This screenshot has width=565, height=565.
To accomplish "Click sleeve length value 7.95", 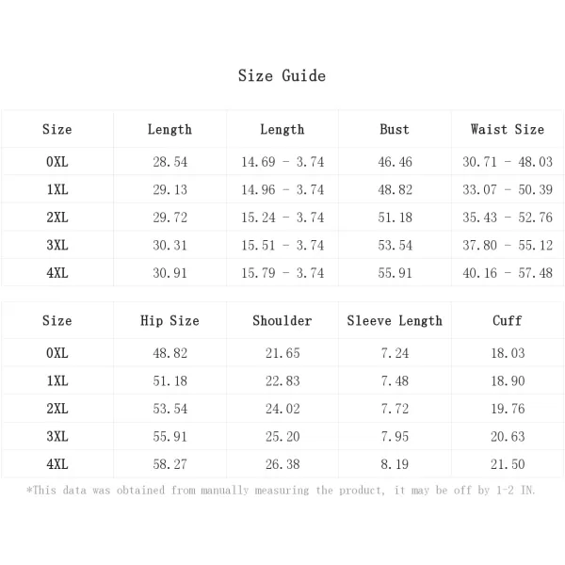I will tap(395, 436).
